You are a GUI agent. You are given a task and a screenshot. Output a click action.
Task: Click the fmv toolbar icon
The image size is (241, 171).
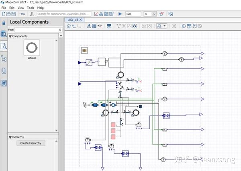coord(23,14)
